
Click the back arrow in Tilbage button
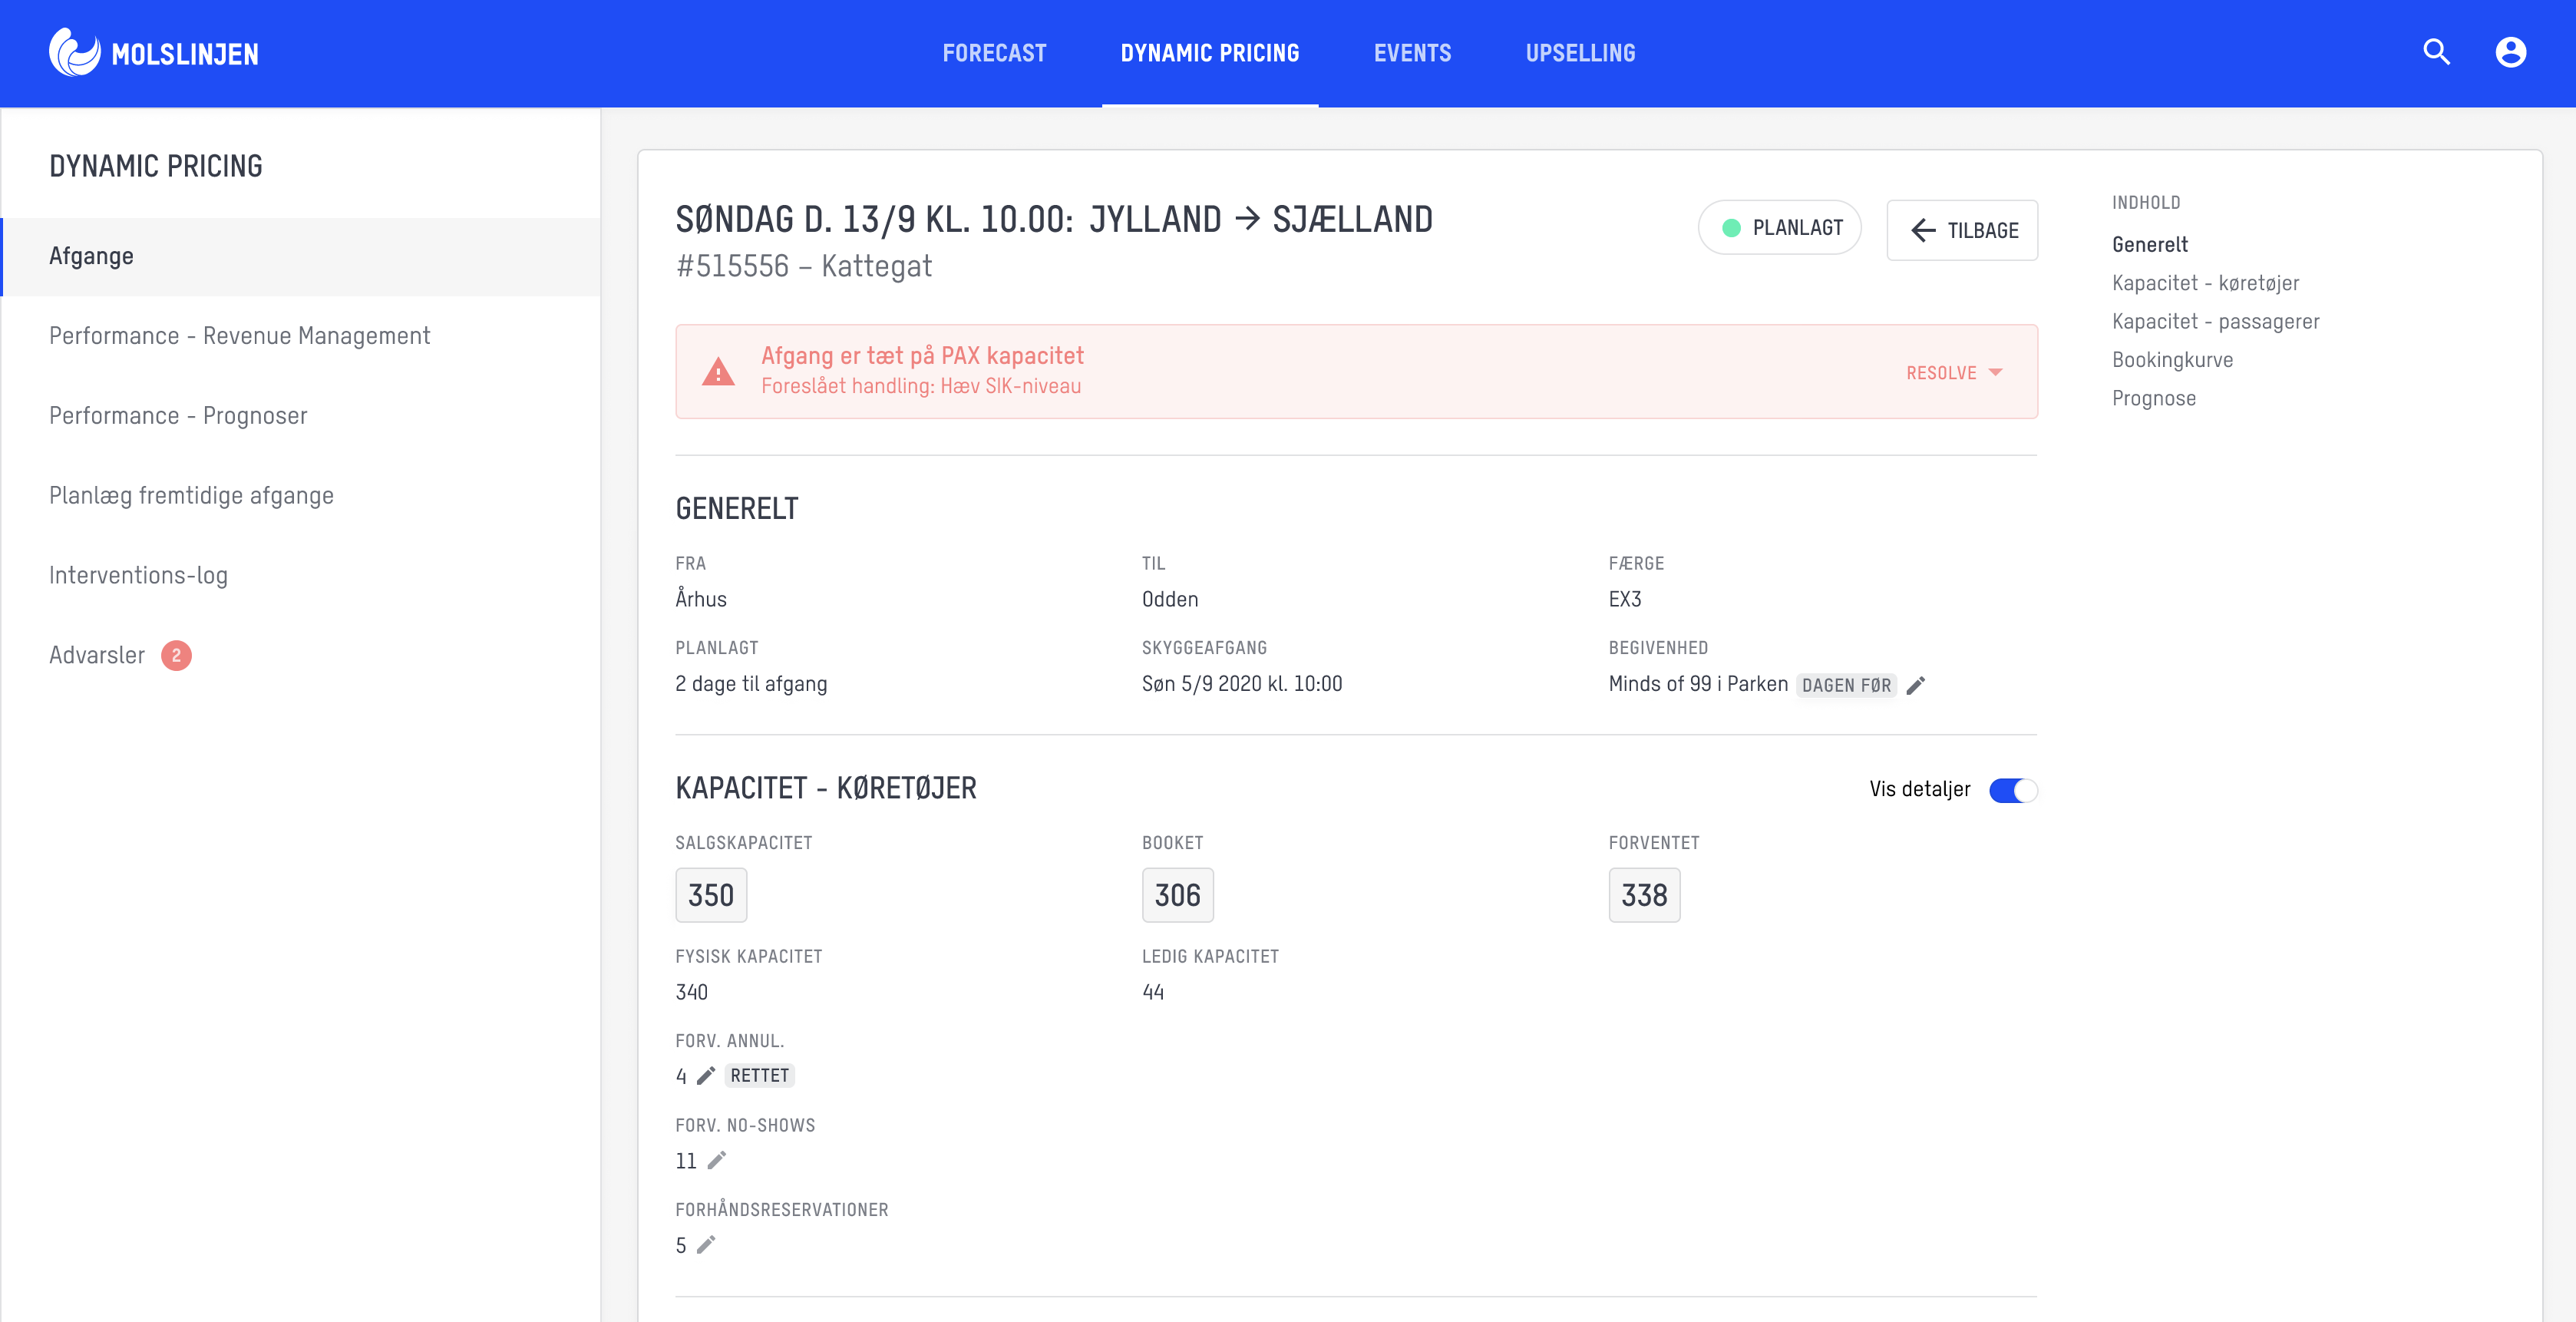coord(1922,230)
